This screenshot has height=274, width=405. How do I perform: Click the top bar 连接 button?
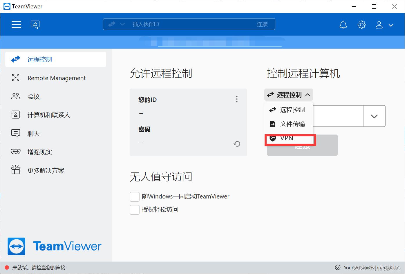click(262, 24)
